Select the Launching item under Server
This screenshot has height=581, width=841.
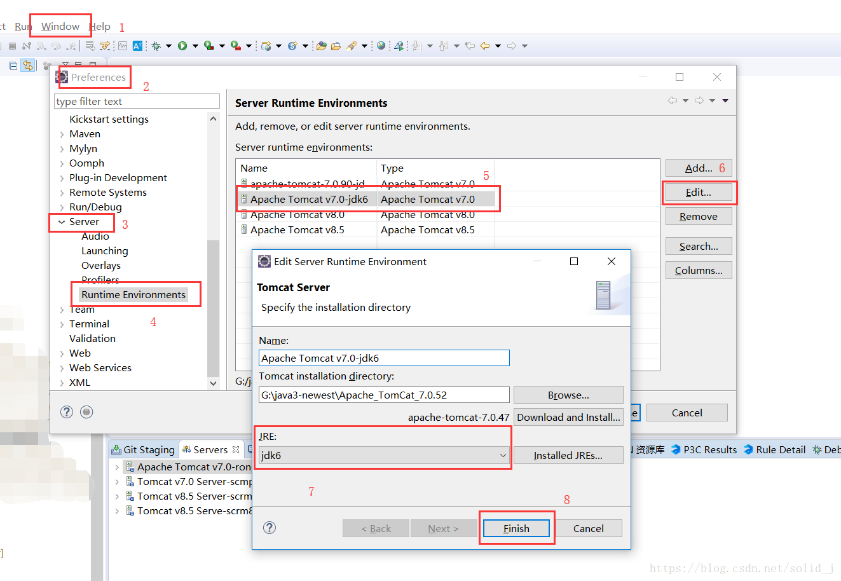click(x=105, y=251)
